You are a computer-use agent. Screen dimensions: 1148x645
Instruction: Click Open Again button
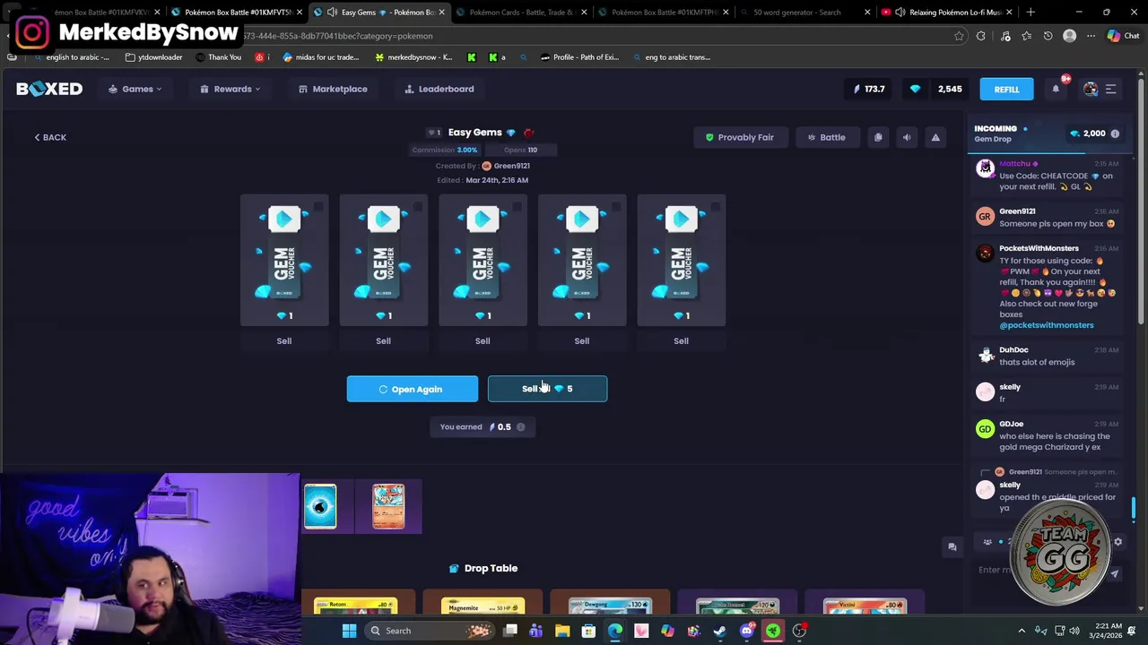coord(413,389)
